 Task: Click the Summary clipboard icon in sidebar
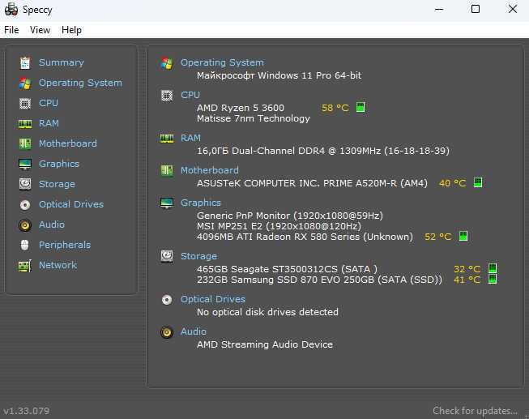(x=25, y=62)
